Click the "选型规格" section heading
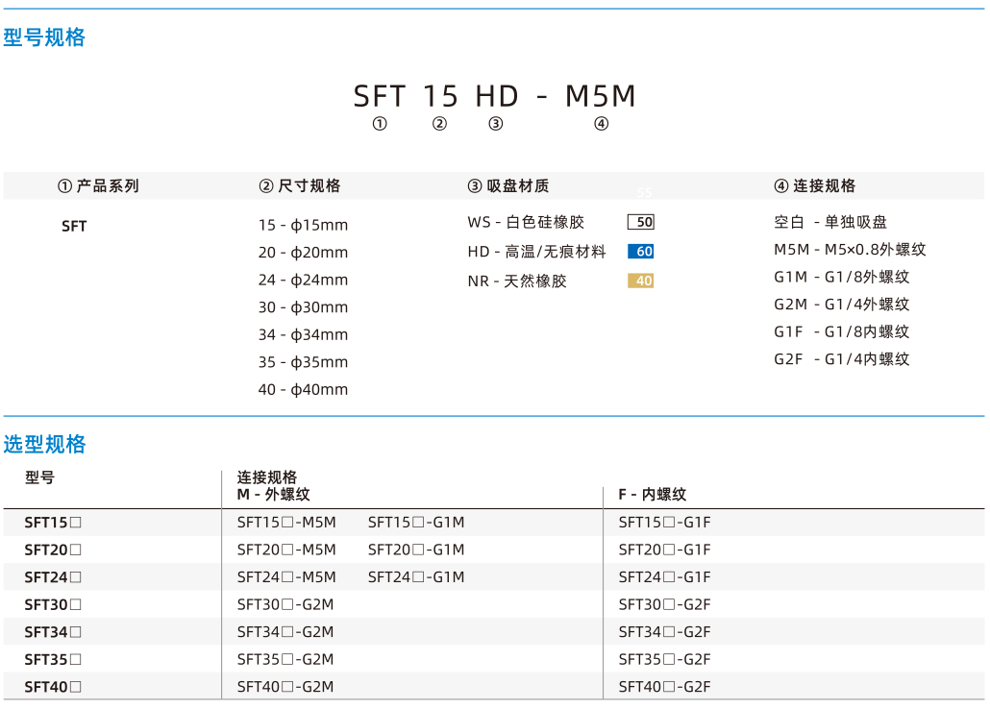990x709 pixels. coord(44,445)
